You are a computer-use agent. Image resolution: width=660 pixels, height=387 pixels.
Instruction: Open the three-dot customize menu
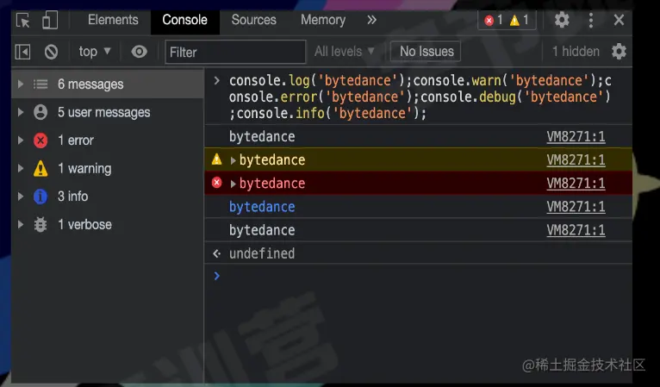click(591, 20)
